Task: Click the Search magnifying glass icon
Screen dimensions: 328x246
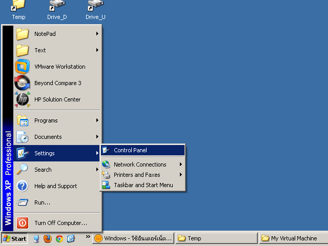Action: [x=23, y=170]
